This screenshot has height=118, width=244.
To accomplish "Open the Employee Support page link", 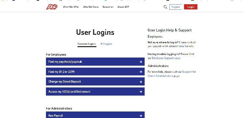I will pos(166,58).
